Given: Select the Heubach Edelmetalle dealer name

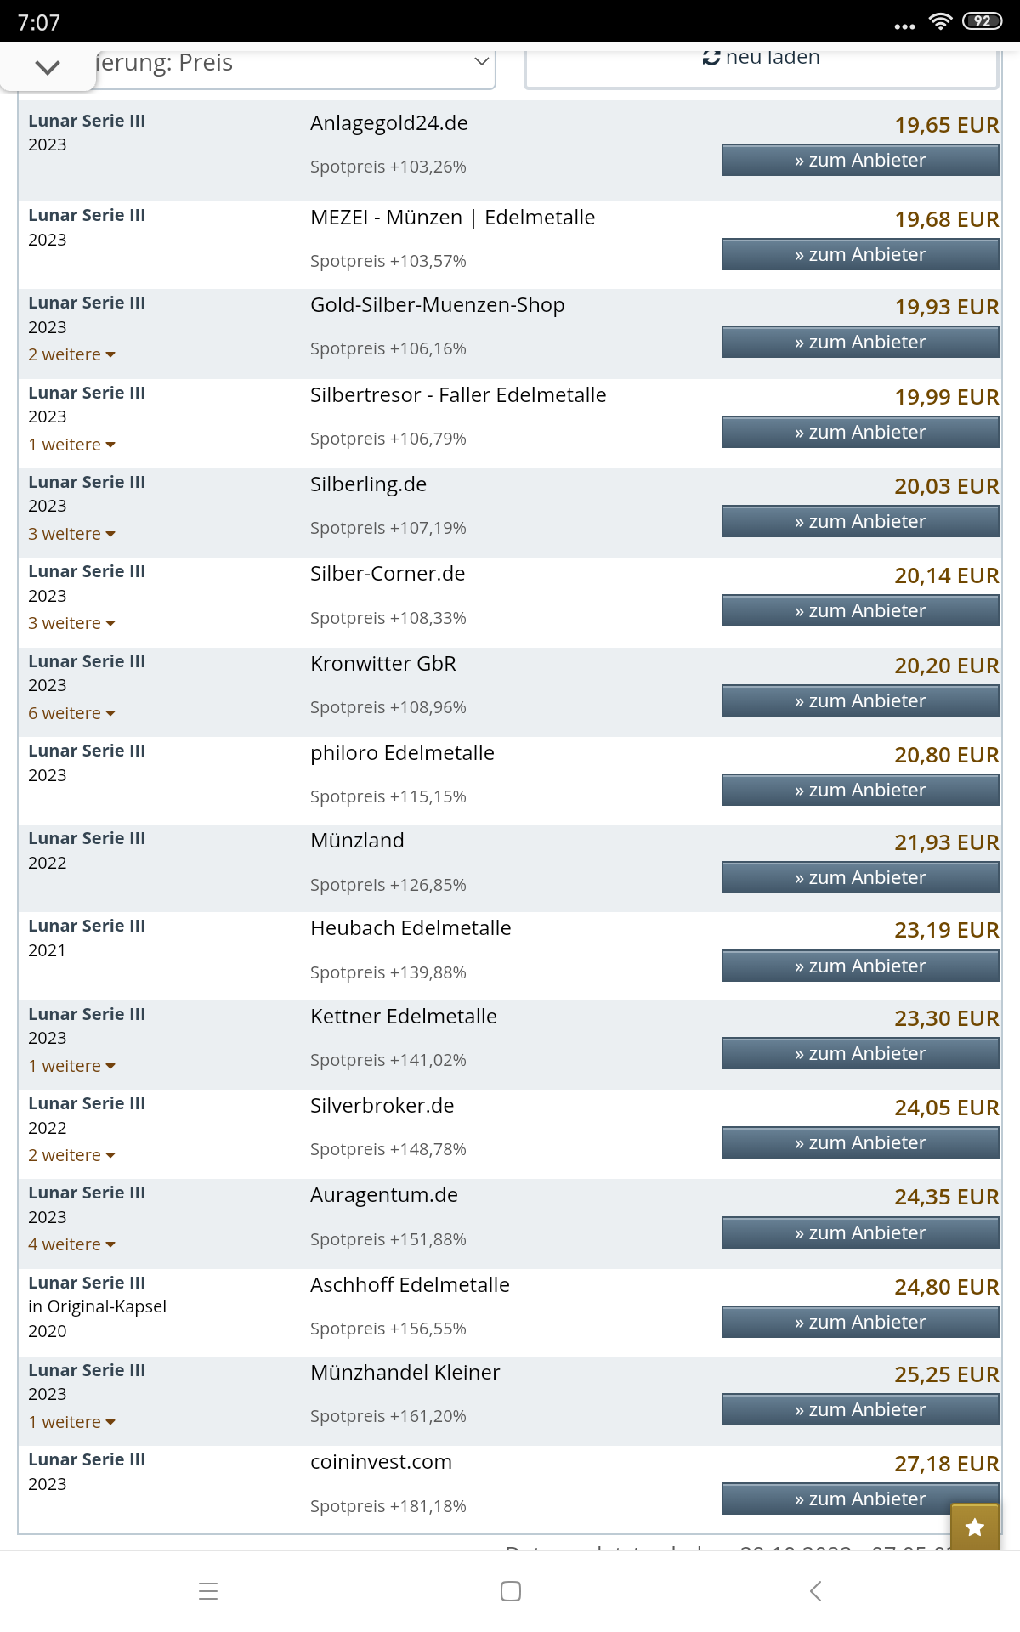Looking at the screenshot, I should (411, 928).
